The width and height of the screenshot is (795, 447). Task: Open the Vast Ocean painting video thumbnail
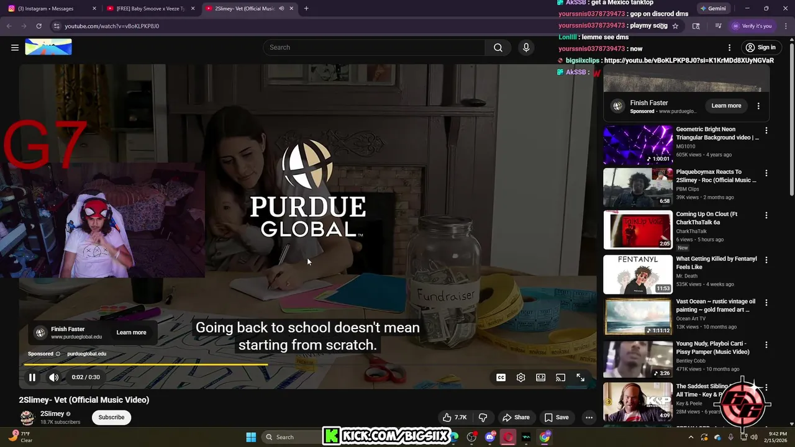pos(638,317)
